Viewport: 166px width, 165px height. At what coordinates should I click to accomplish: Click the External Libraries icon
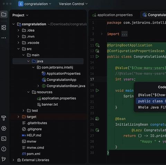pos(19,160)
